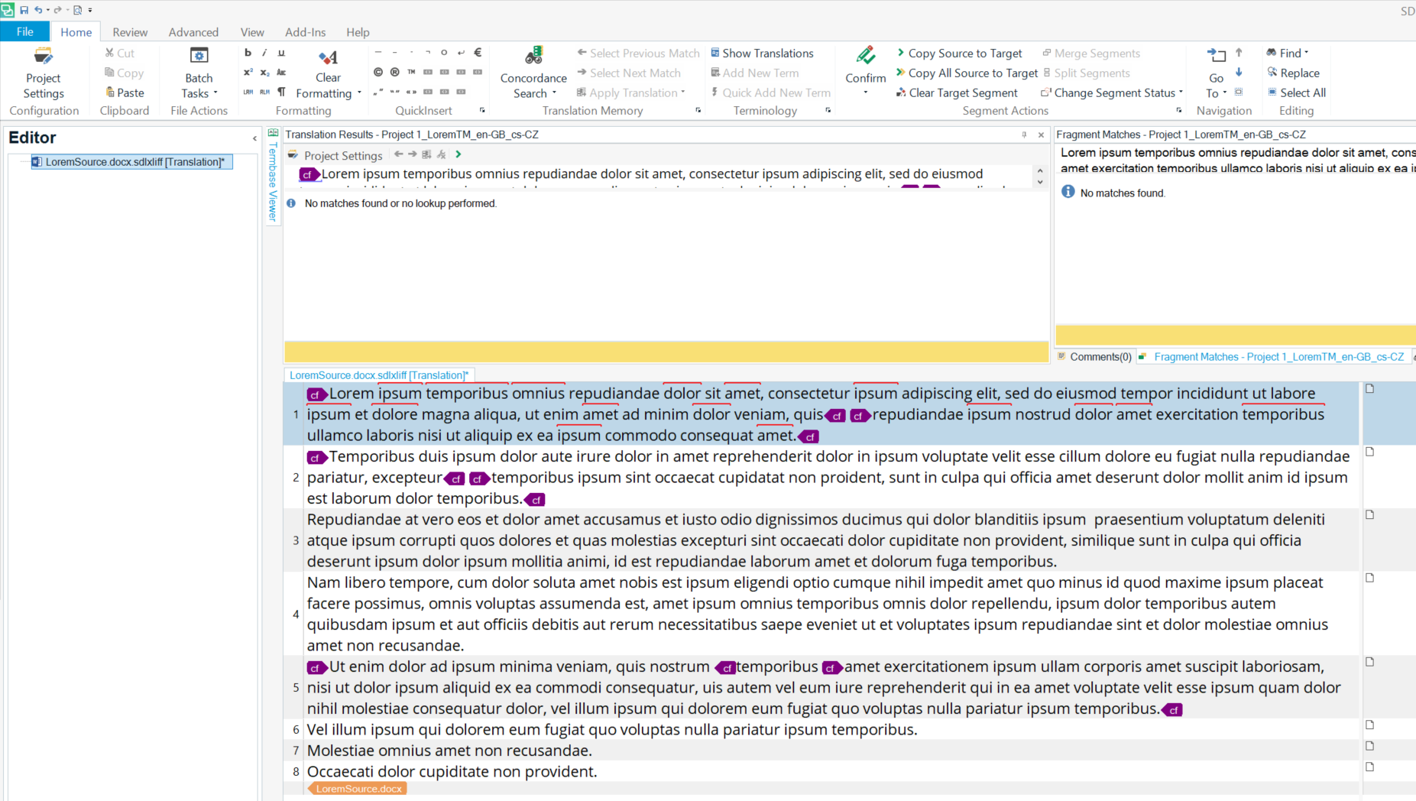Apply italic formatting
Screen dimensions: 1416x801
coord(264,53)
